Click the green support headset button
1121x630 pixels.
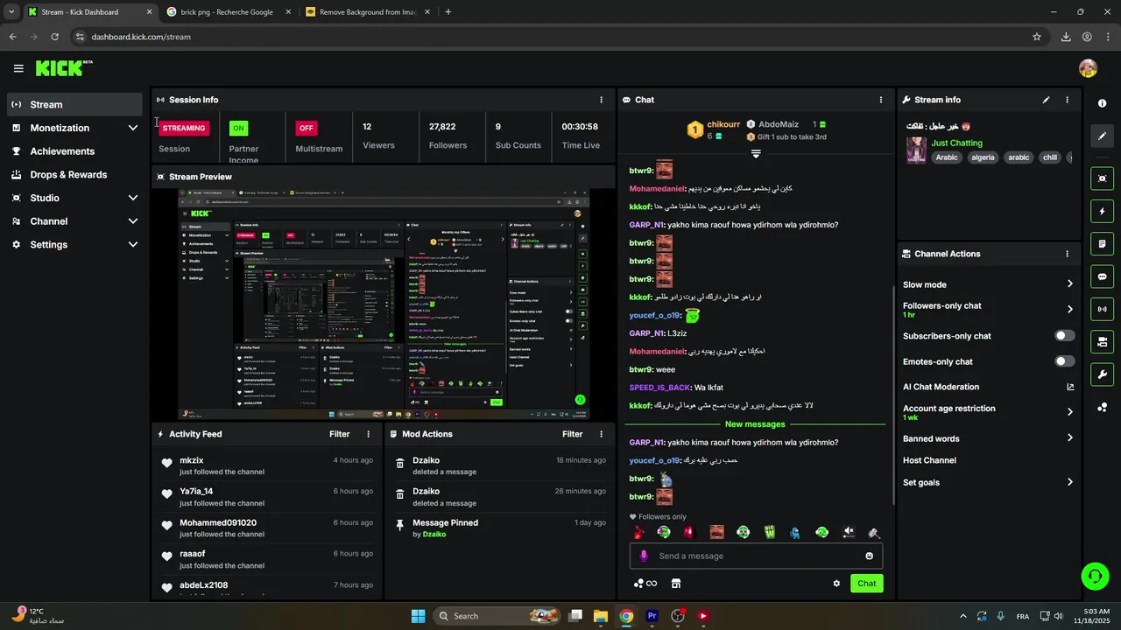tap(1095, 576)
